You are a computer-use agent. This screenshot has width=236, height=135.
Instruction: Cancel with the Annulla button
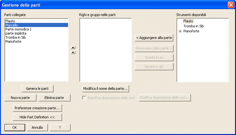click(x=37, y=127)
